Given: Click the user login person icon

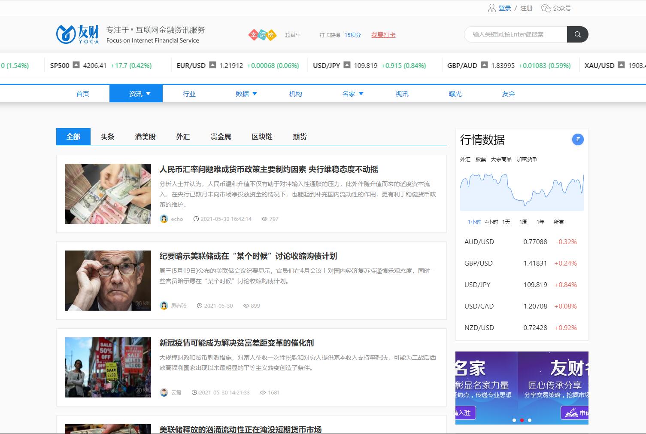Looking at the screenshot, I should (492, 8).
